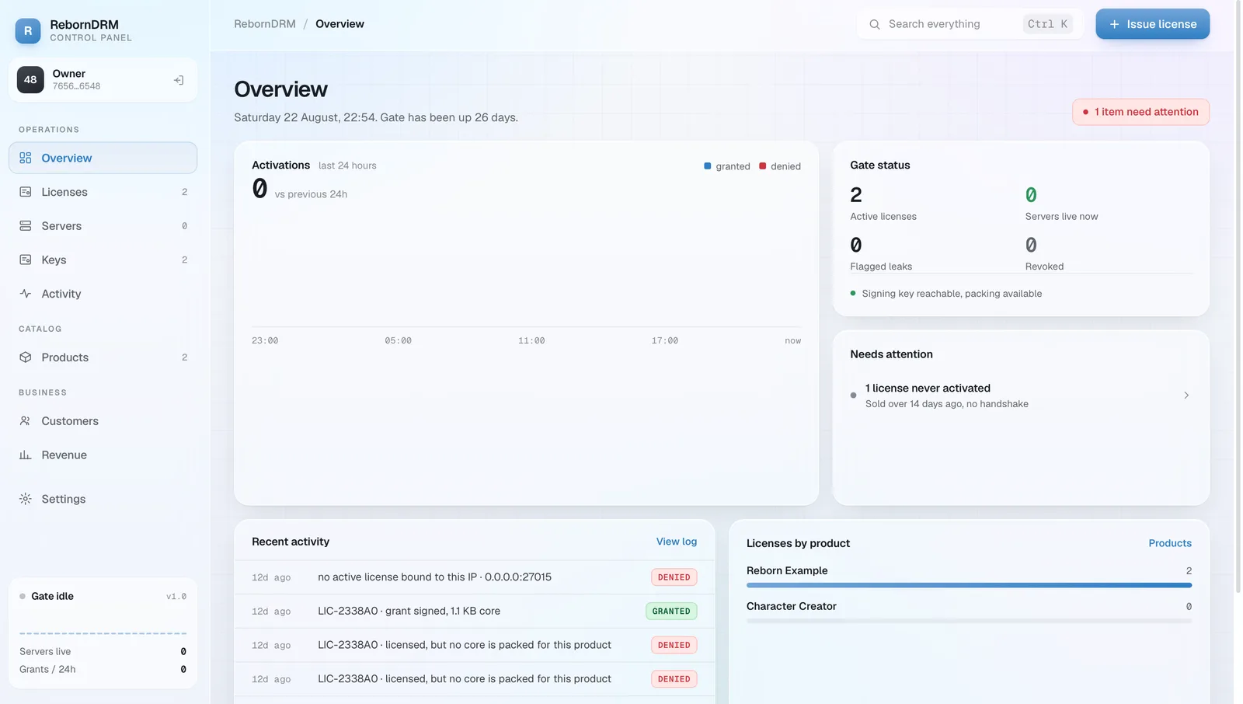Click the granted legend swatch
This screenshot has width=1243, height=704.
coord(707,166)
